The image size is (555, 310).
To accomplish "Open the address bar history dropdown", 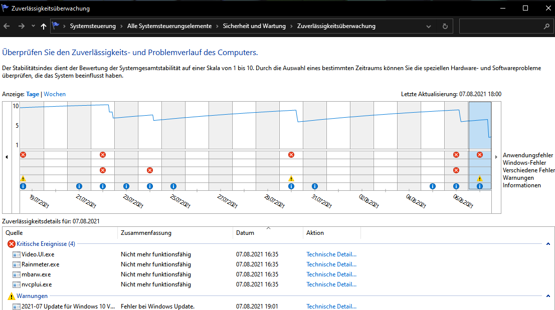I will (x=429, y=26).
